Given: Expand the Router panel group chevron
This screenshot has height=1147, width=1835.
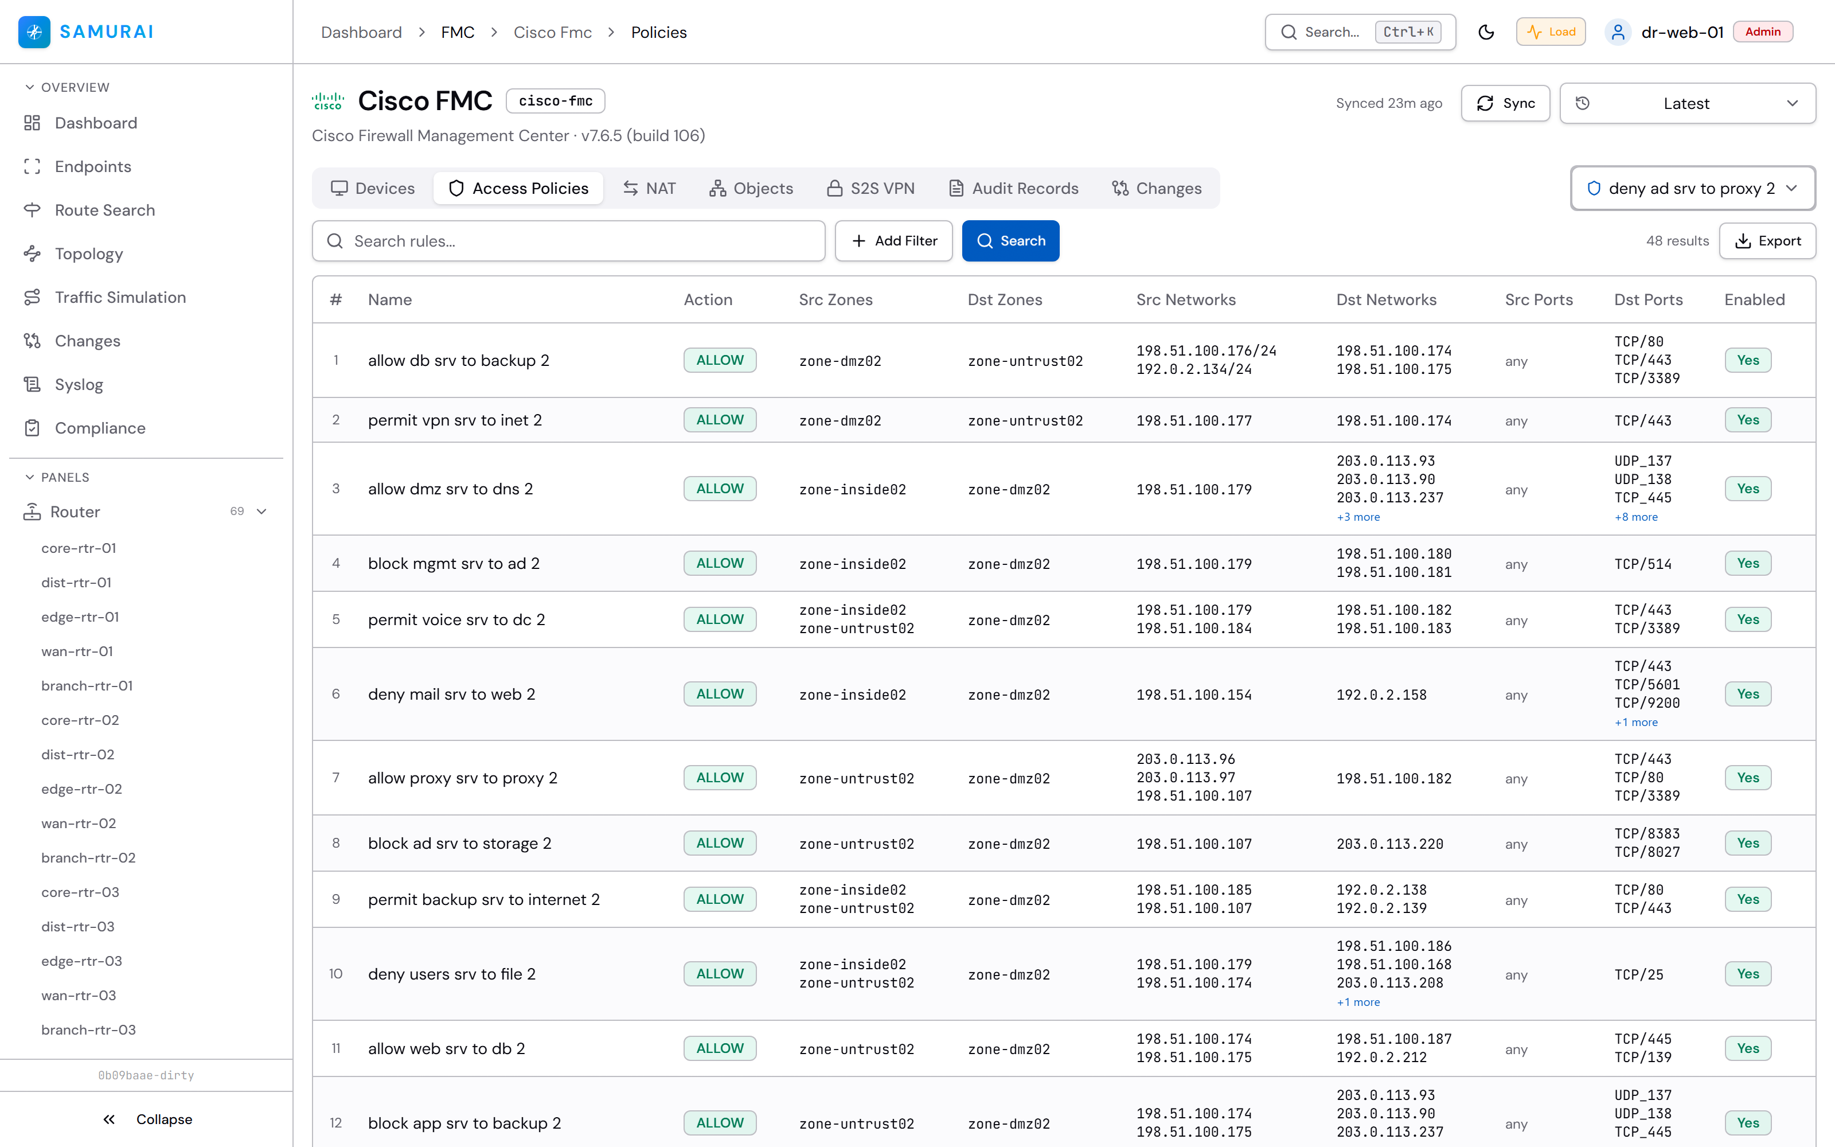Looking at the screenshot, I should point(261,512).
